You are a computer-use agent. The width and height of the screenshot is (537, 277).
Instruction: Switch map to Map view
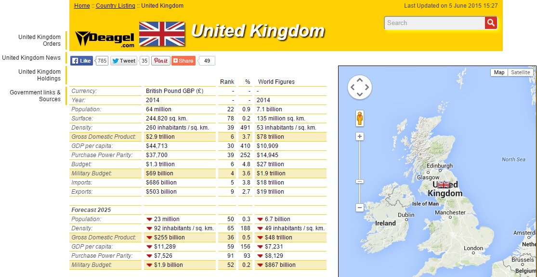coord(499,72)
